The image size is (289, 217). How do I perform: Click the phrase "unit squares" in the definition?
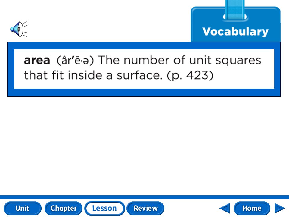pos(225,60)
